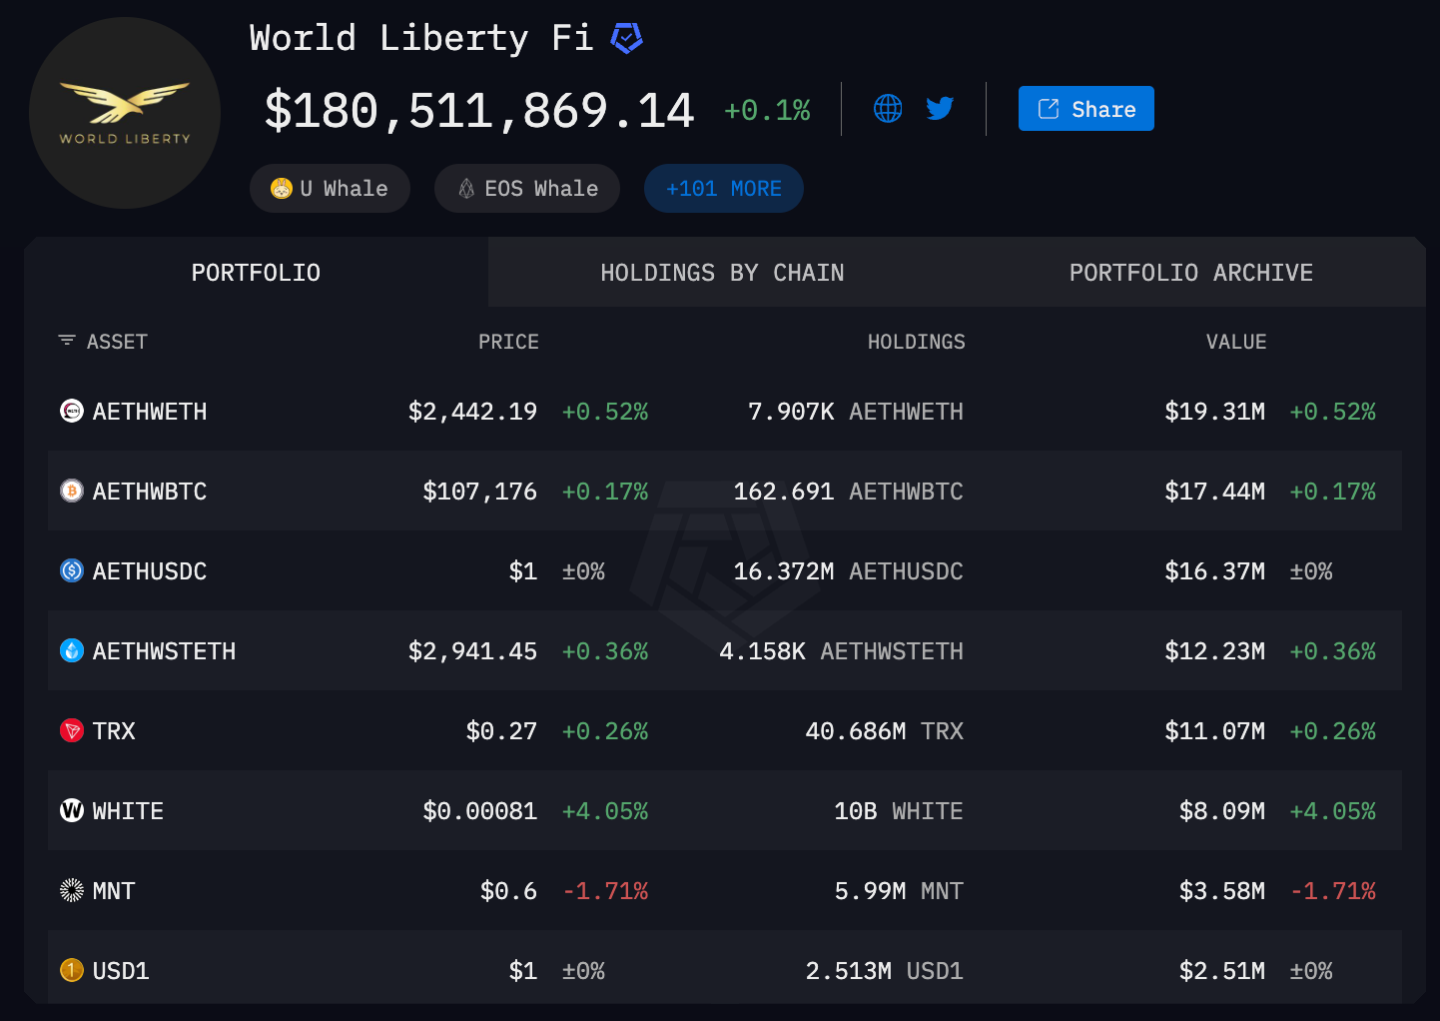Image resolution: width=1440 pixels, height=1021 pixels.
Task: Open the Twitter bird icon link
Action: pos(940,108)
